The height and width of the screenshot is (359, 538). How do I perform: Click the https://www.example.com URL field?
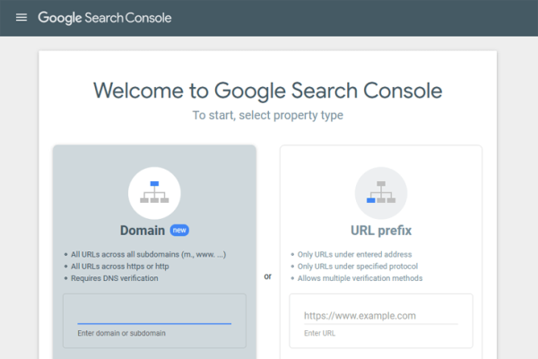(x=380, y=316)
